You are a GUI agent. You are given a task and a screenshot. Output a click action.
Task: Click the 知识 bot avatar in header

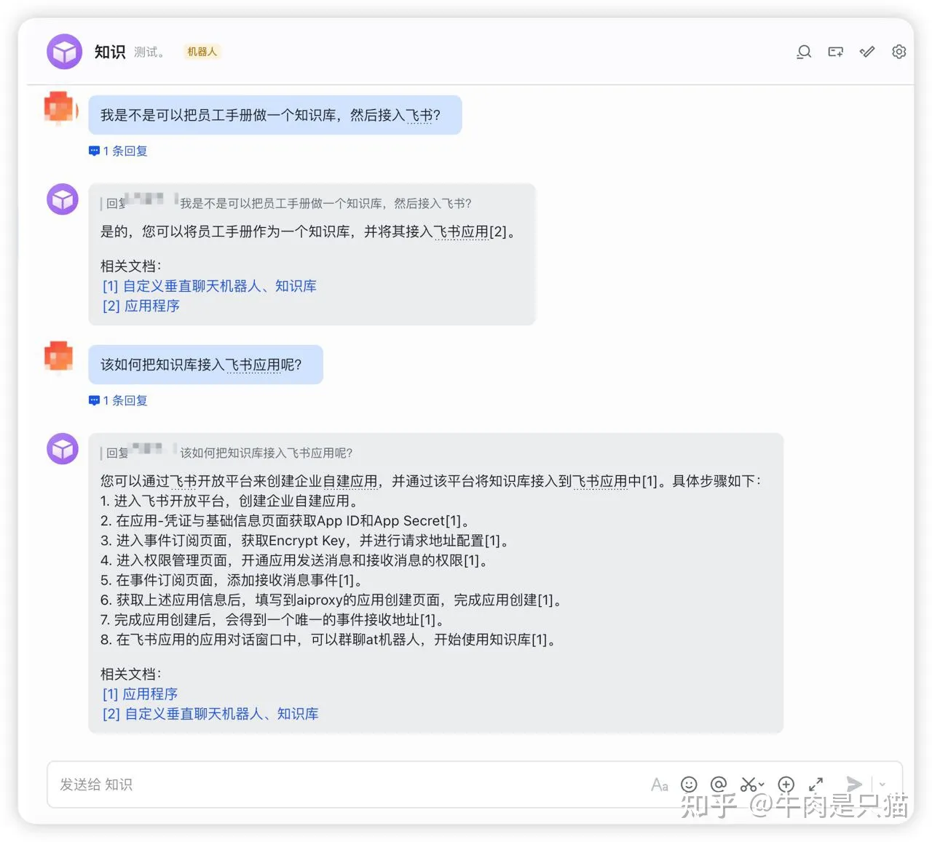64,52
